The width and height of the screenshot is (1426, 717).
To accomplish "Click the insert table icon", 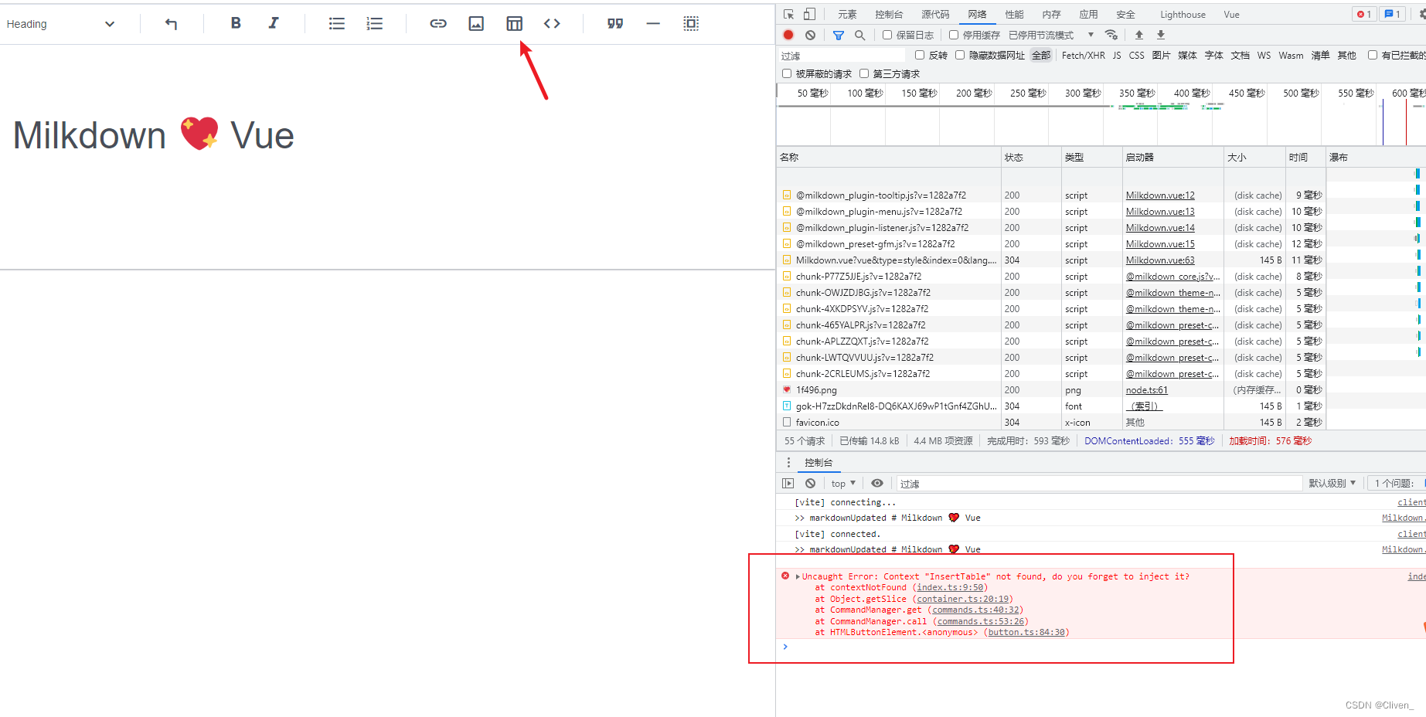I will [514, 24].
